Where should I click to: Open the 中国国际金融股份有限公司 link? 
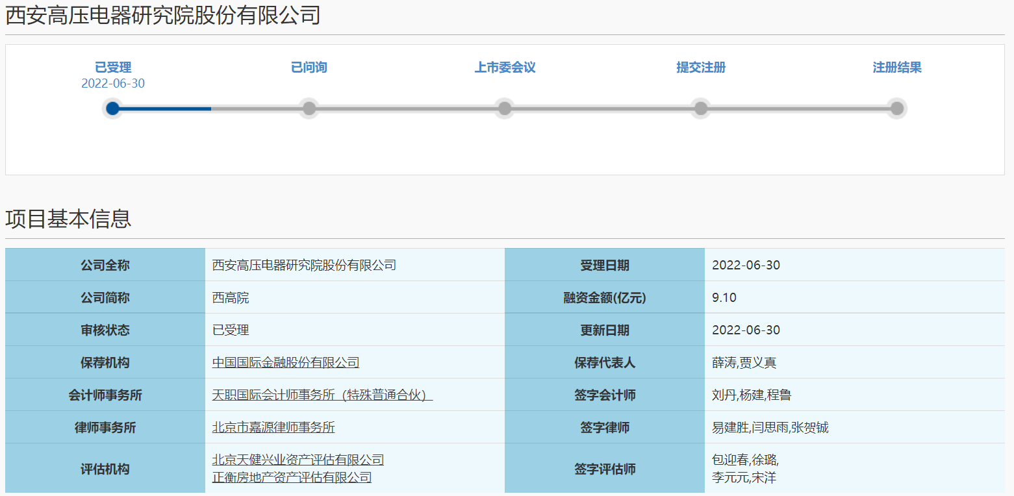tap(286, 362)
